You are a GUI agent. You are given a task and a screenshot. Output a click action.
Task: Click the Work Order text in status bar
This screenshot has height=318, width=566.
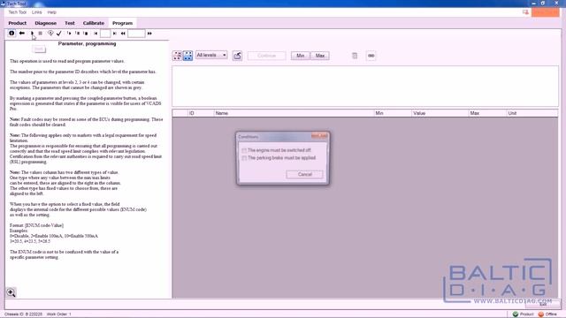[59, 314]
